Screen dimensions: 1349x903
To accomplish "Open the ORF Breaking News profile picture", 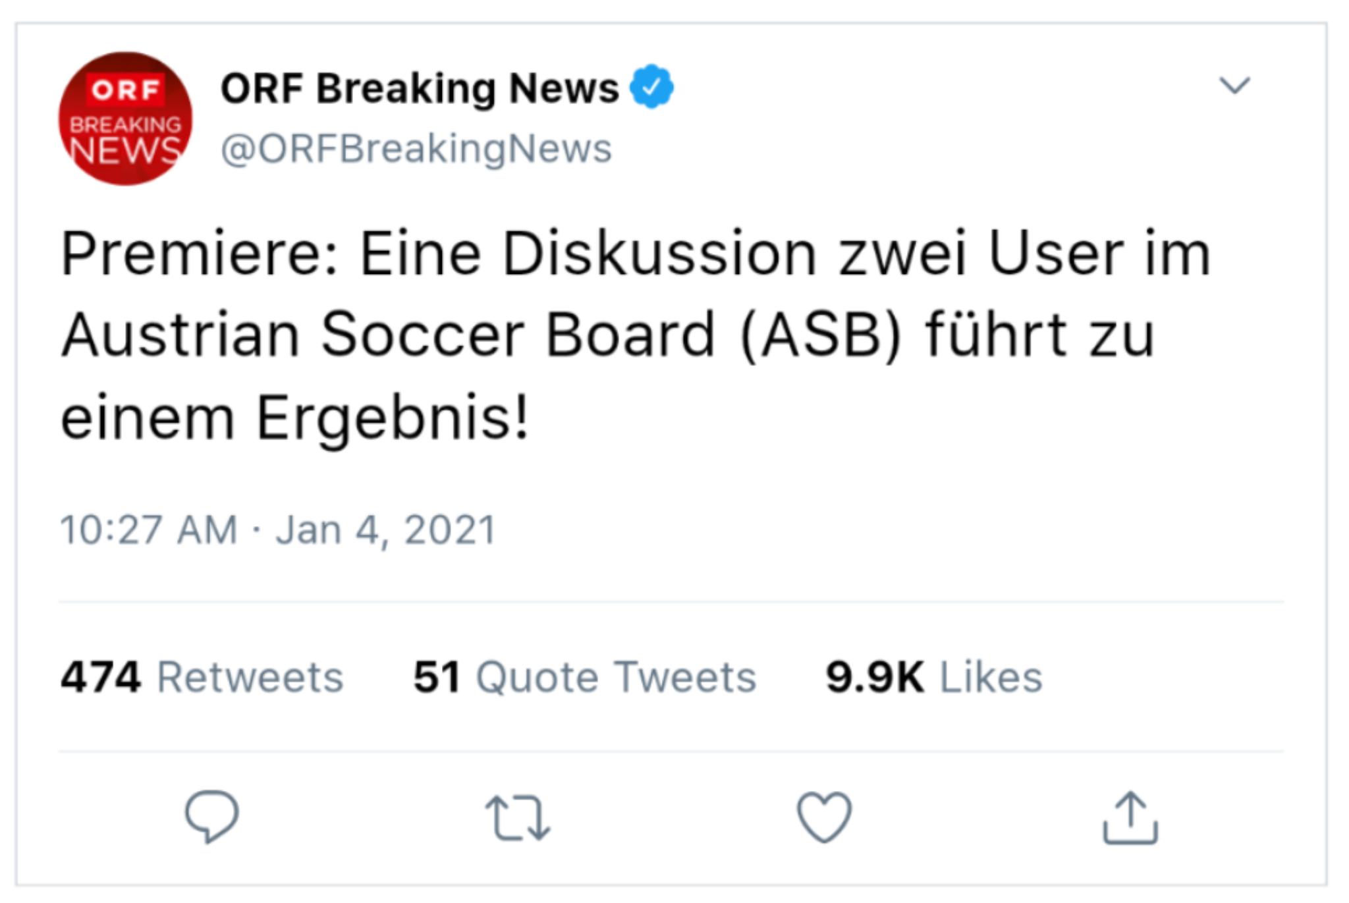I will (125, 119).
